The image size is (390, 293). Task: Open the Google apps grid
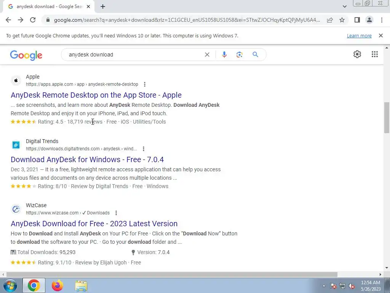(375, 54)
